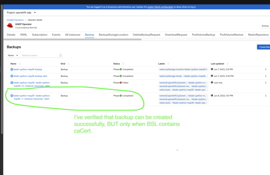Screen dimensions: 270x175
Task: Open kebab menu for the Failed backup row
Action: coord(266,83)
